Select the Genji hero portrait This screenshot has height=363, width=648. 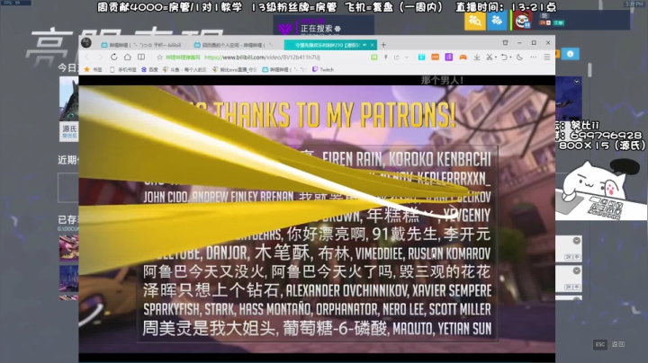68,99
